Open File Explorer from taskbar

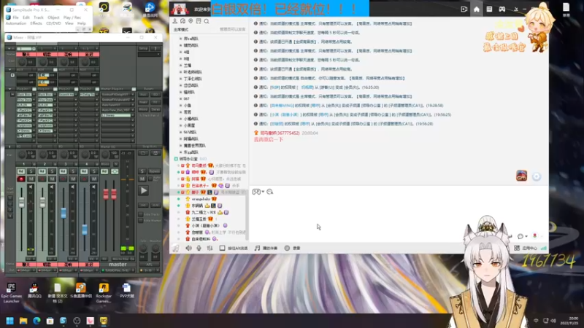(x=23, y=321)
